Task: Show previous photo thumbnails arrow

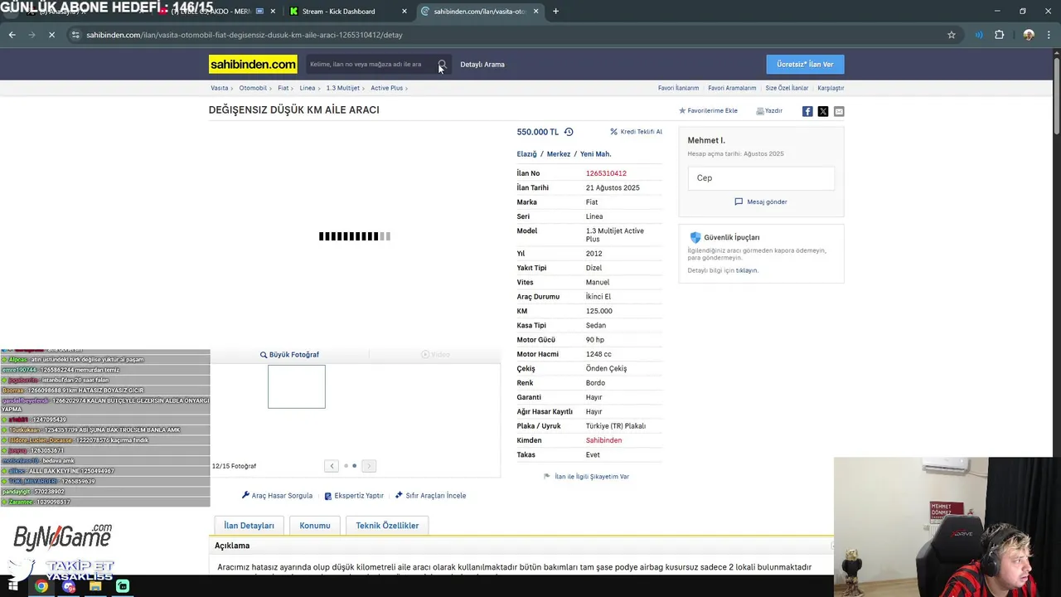Action: pyautogui.click(x=332, y=466)
